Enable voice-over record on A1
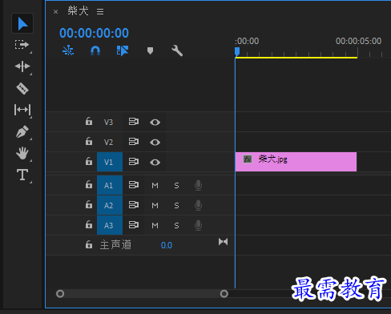The image size is (391, 314). pos(198,185)
